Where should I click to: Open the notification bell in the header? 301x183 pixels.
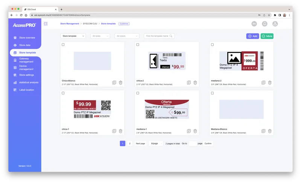pyautogui.click(x=265, y=24)
